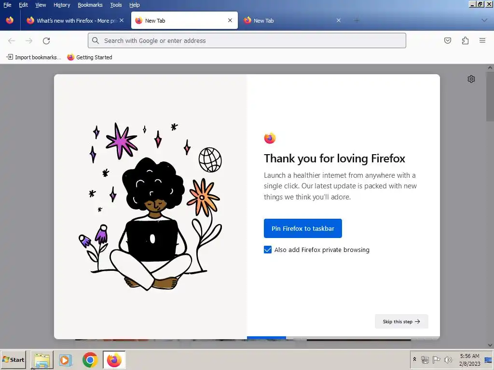Open Getting Started bookmark
The width and height of the screenshot is (494, 370).
tap(90, 57)
